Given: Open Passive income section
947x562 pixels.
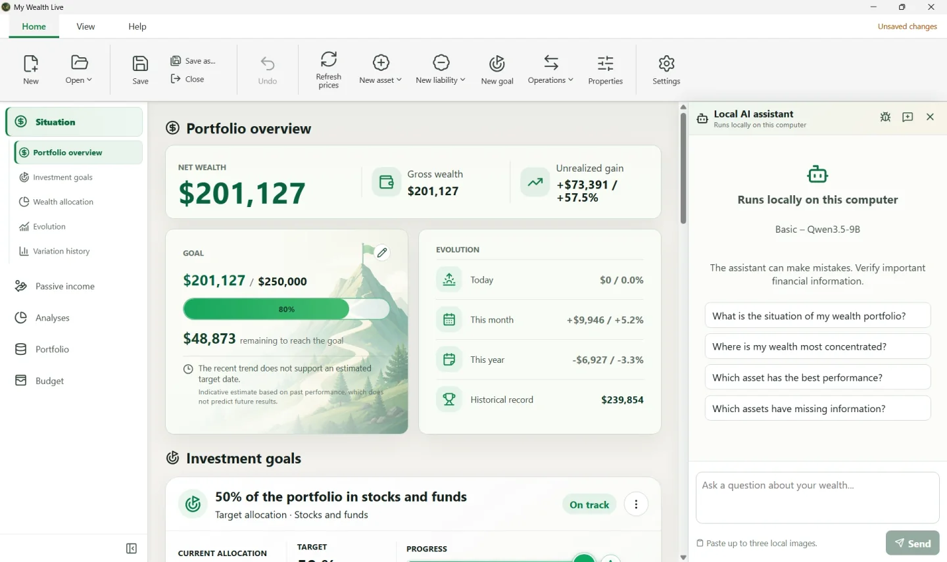Looking at the screenshot, I should click(64, 286).
